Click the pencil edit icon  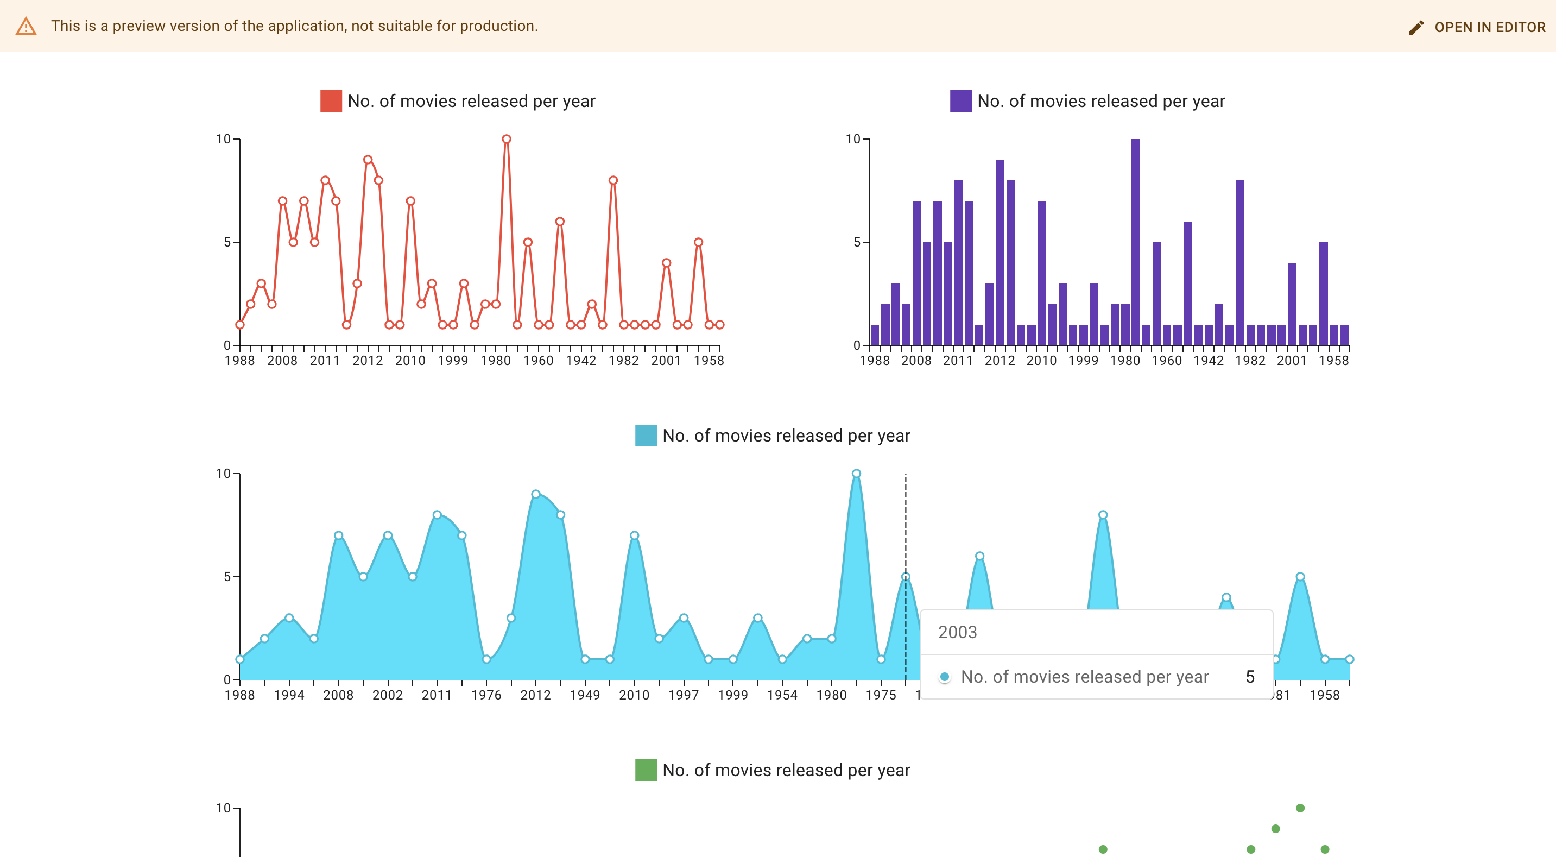click(x=1416, y=28)
